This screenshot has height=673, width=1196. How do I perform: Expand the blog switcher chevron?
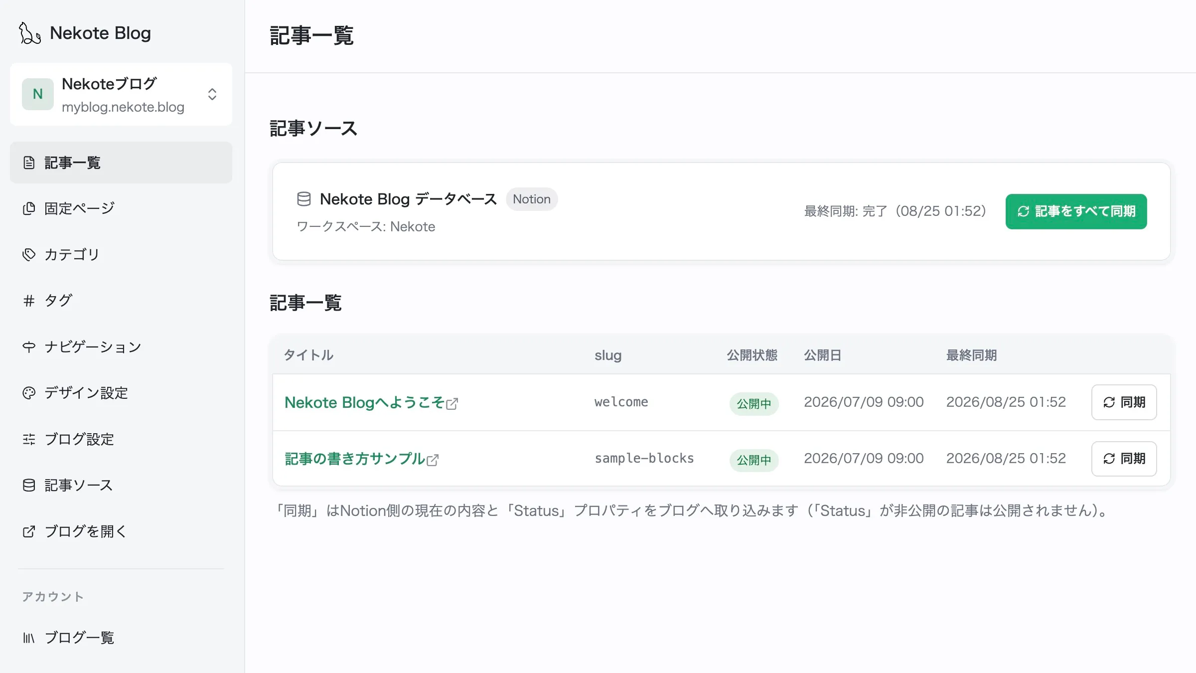click(212, 94)
